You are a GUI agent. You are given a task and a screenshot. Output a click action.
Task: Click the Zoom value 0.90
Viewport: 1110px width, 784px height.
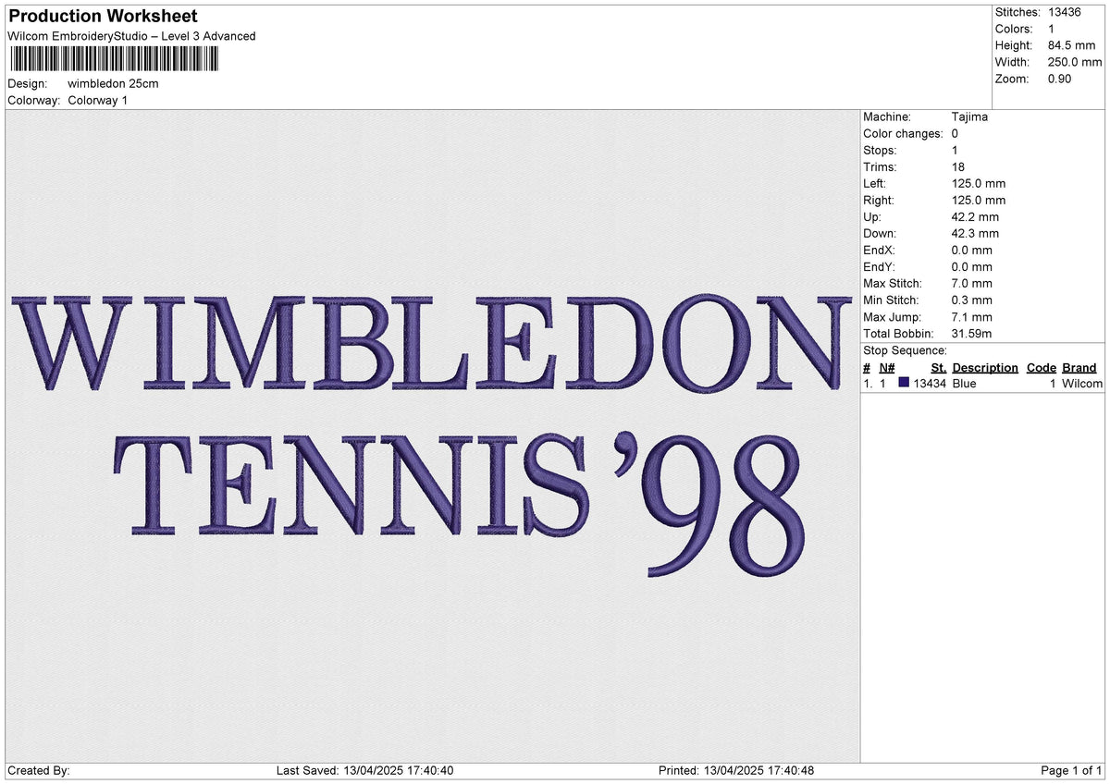point(1060,79)
